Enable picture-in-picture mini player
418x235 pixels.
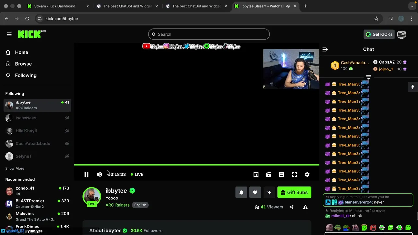click(x=256, y=174)
